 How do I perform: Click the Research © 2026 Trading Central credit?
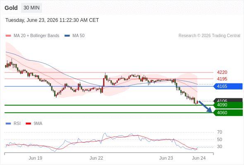point(209,36)
